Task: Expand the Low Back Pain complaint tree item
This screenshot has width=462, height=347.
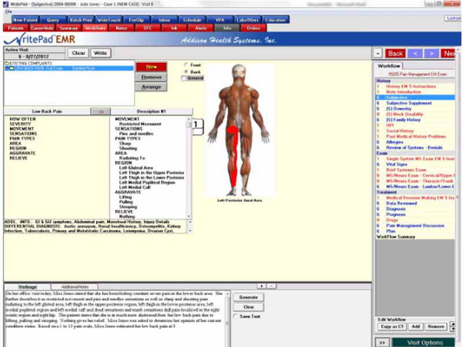Action: (7, 68)
